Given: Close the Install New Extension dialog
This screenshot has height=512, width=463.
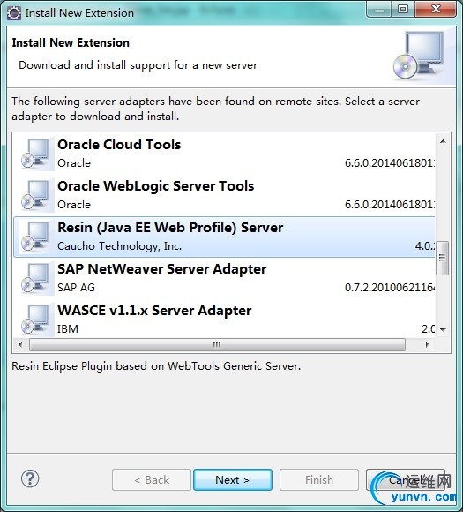Looking at the screenshot, I should tap(436, 9).
